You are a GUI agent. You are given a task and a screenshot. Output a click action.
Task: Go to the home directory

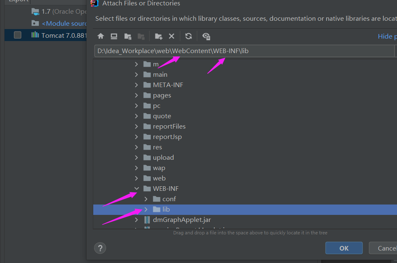[x=101, y=36]
